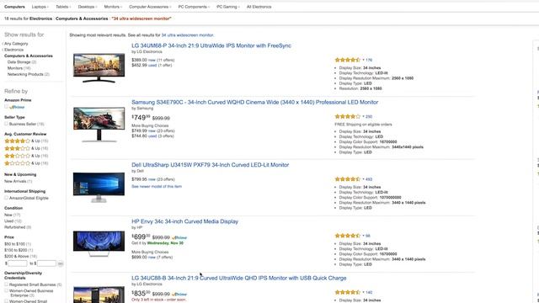Viewport: 539px width, 303px height.
Task: Filter by 3 stars & Up rating
Action: coord(26,148)
